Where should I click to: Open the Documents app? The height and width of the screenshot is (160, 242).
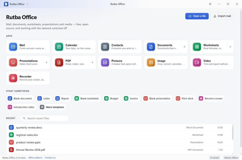pos(162,47)
